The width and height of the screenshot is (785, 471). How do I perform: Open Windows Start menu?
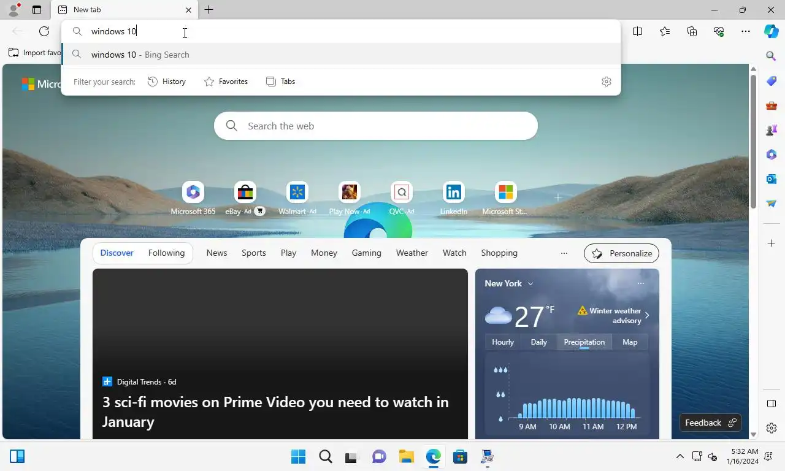click(299, 456)
